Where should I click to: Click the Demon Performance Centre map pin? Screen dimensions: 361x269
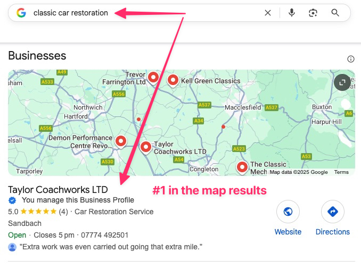click(121, 141)
